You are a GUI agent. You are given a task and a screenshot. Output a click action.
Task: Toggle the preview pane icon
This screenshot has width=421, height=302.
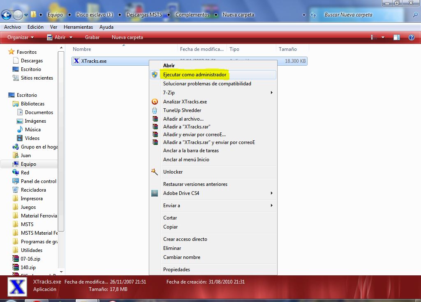click(396, 37)
